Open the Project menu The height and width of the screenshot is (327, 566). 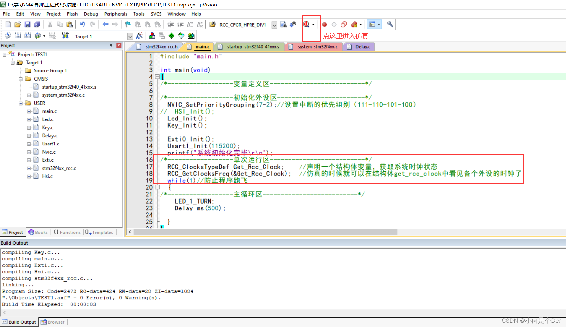pyautogui.click(x=54, y=14)
